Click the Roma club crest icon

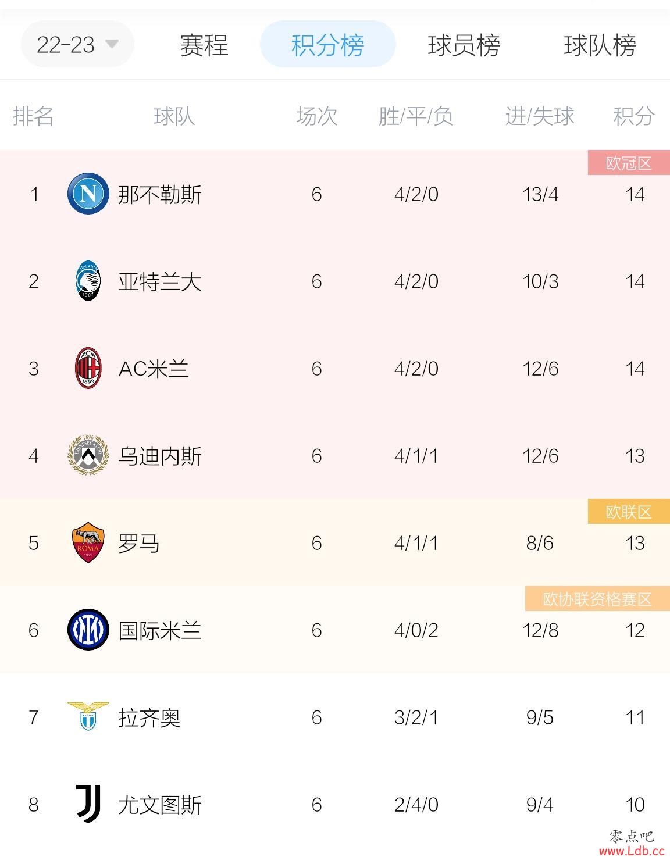[x=88, y=542]
